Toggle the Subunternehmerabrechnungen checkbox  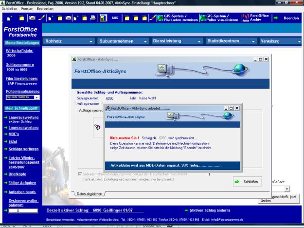click(x=80, y=174)
